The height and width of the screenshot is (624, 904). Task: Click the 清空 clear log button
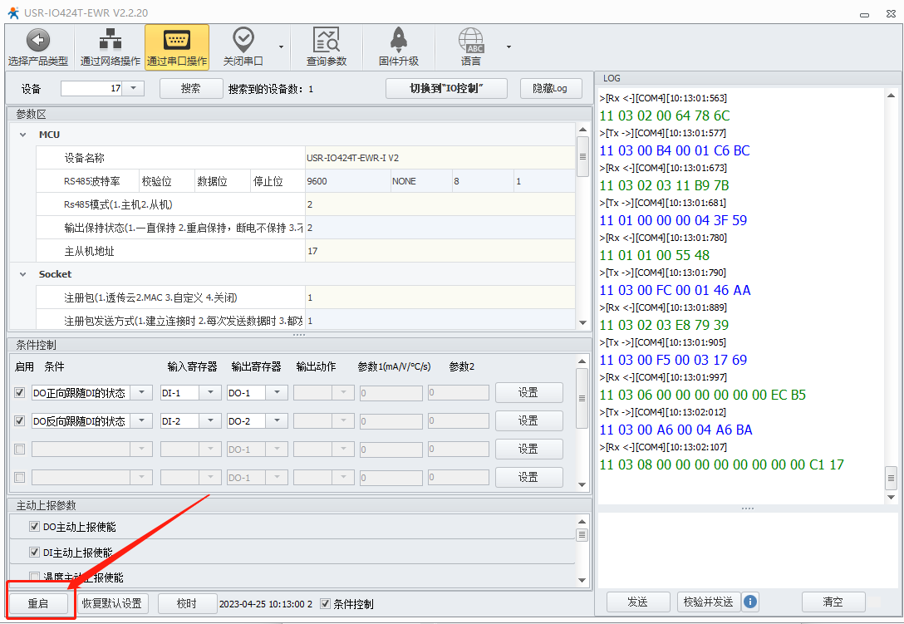click(x=832, y=602)
